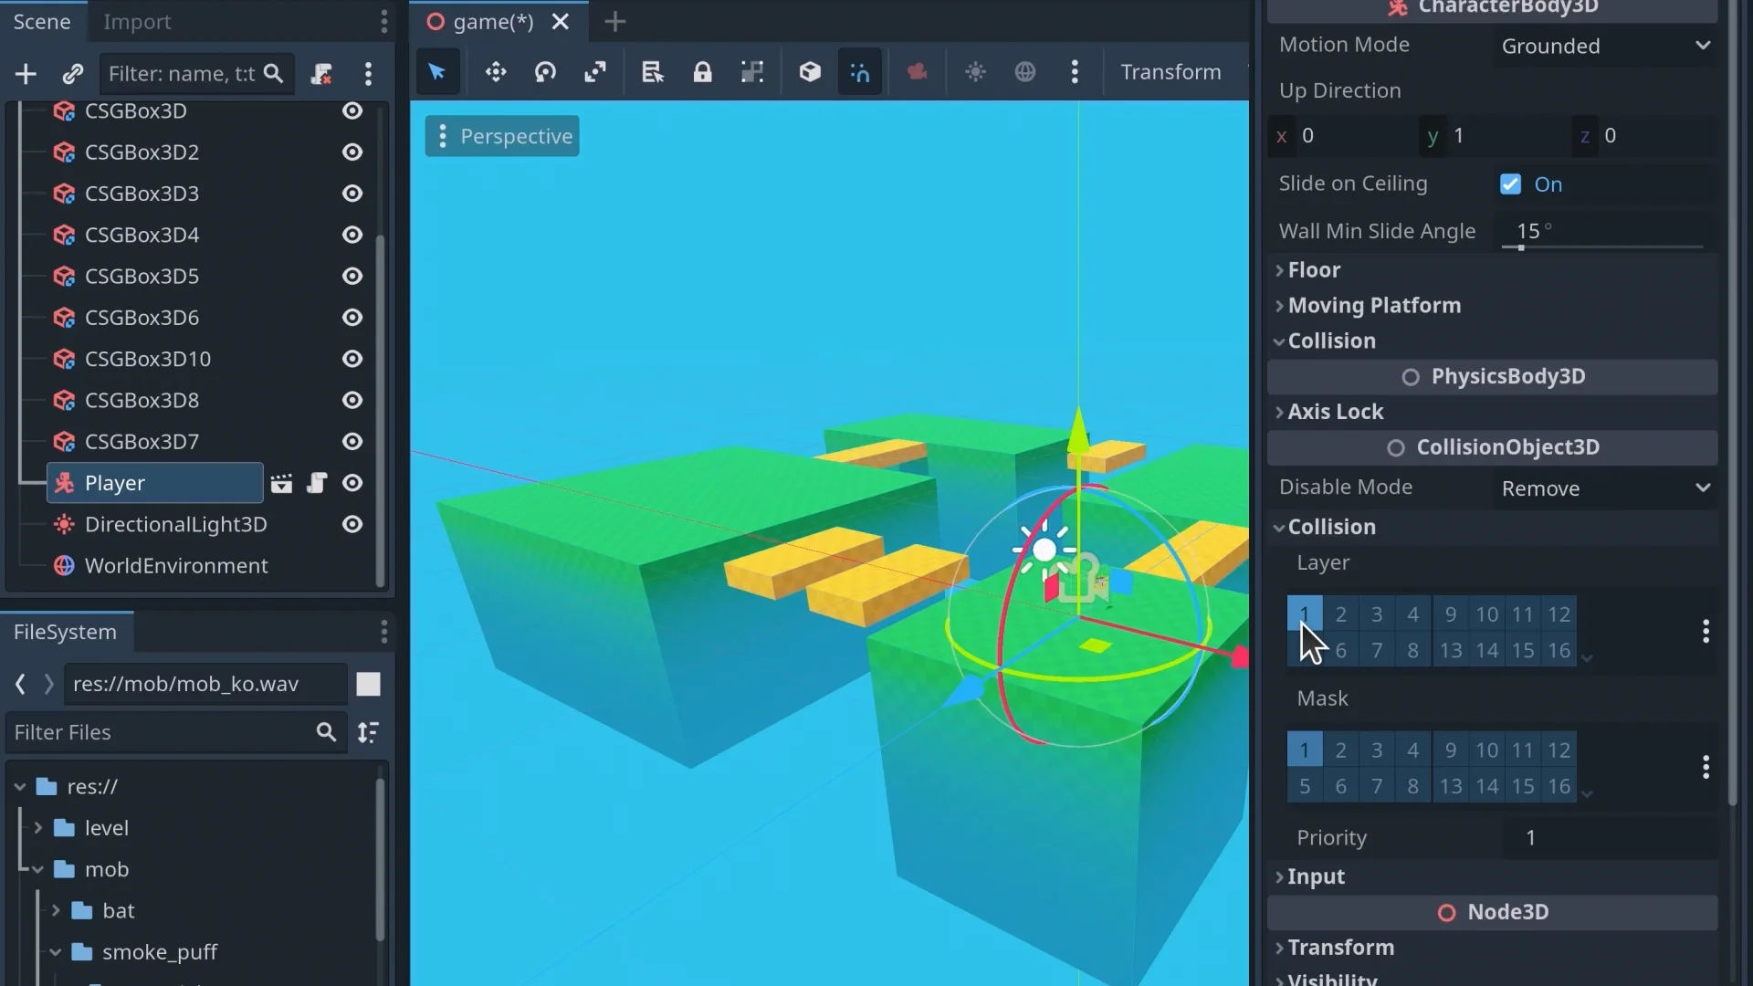Select the Rotate mode tool
Screen dimensions: 1753x986
click(x=545, y=72)
